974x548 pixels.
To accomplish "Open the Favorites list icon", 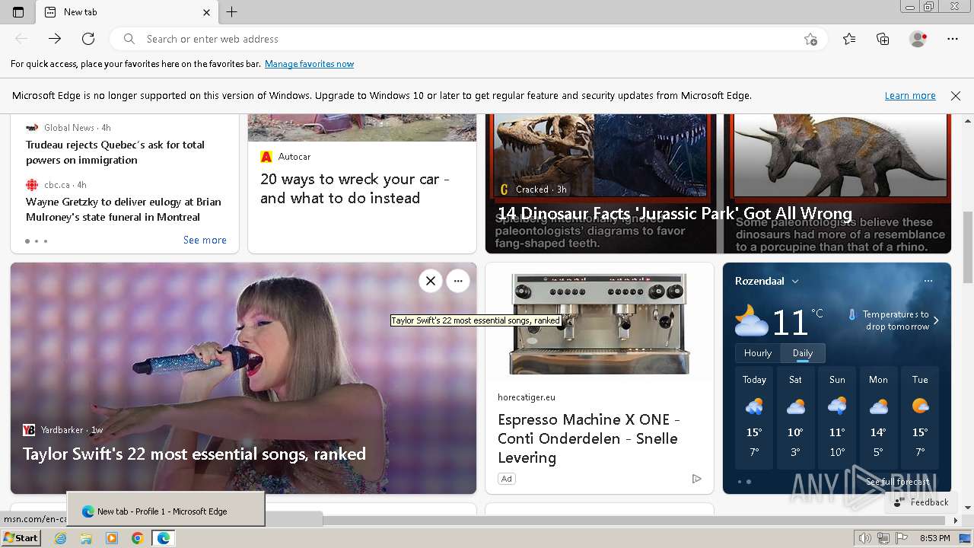I will coord(849,39).
